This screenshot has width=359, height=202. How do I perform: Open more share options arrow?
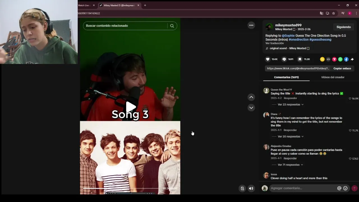click(352, 59)
